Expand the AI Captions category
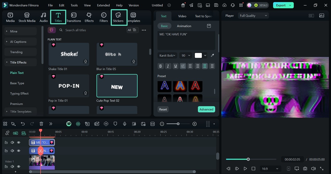This screenshot has width=331, height=174. [x=20, y=42]
